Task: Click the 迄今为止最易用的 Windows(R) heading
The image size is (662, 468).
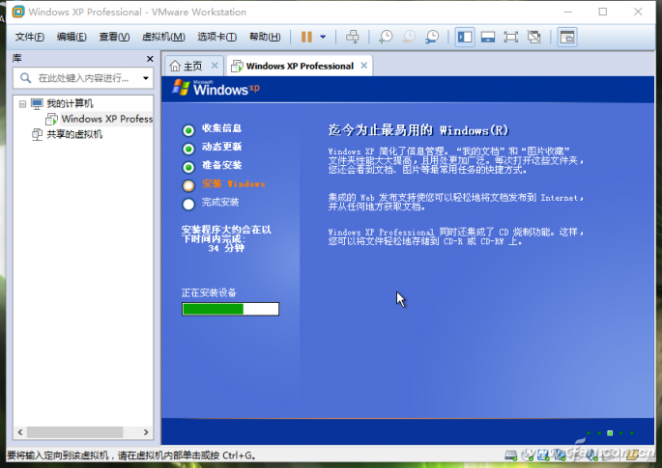Action: pyautogui.click(x=417, y=130)
